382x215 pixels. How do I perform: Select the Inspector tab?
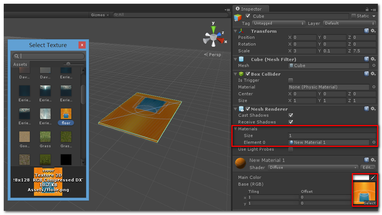(251, 9)
